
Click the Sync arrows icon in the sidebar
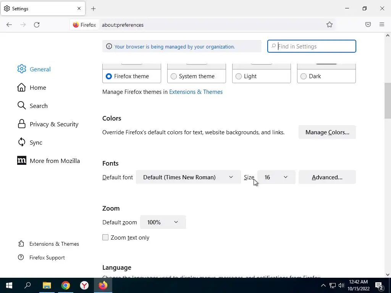click(x=21, y=142)
